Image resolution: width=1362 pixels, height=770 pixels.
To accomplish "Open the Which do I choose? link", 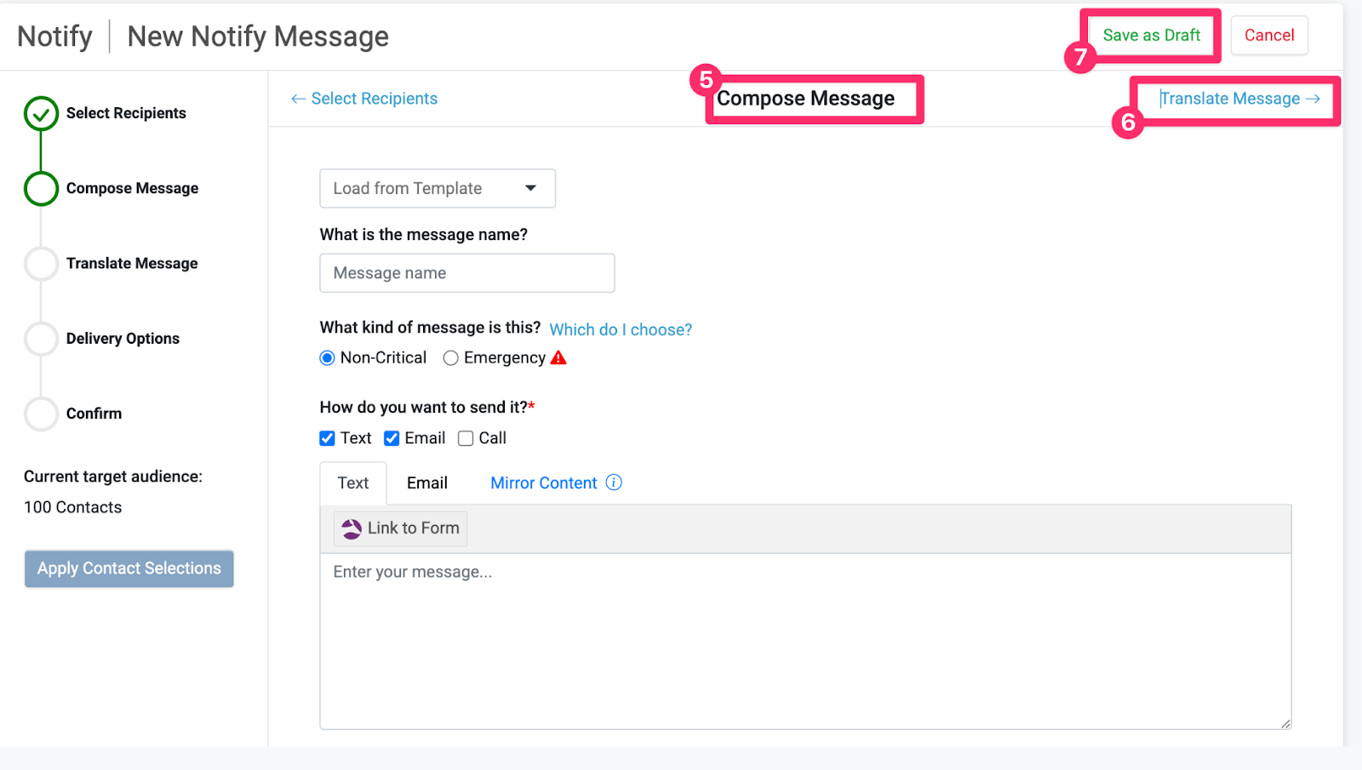I will (621, 329).
